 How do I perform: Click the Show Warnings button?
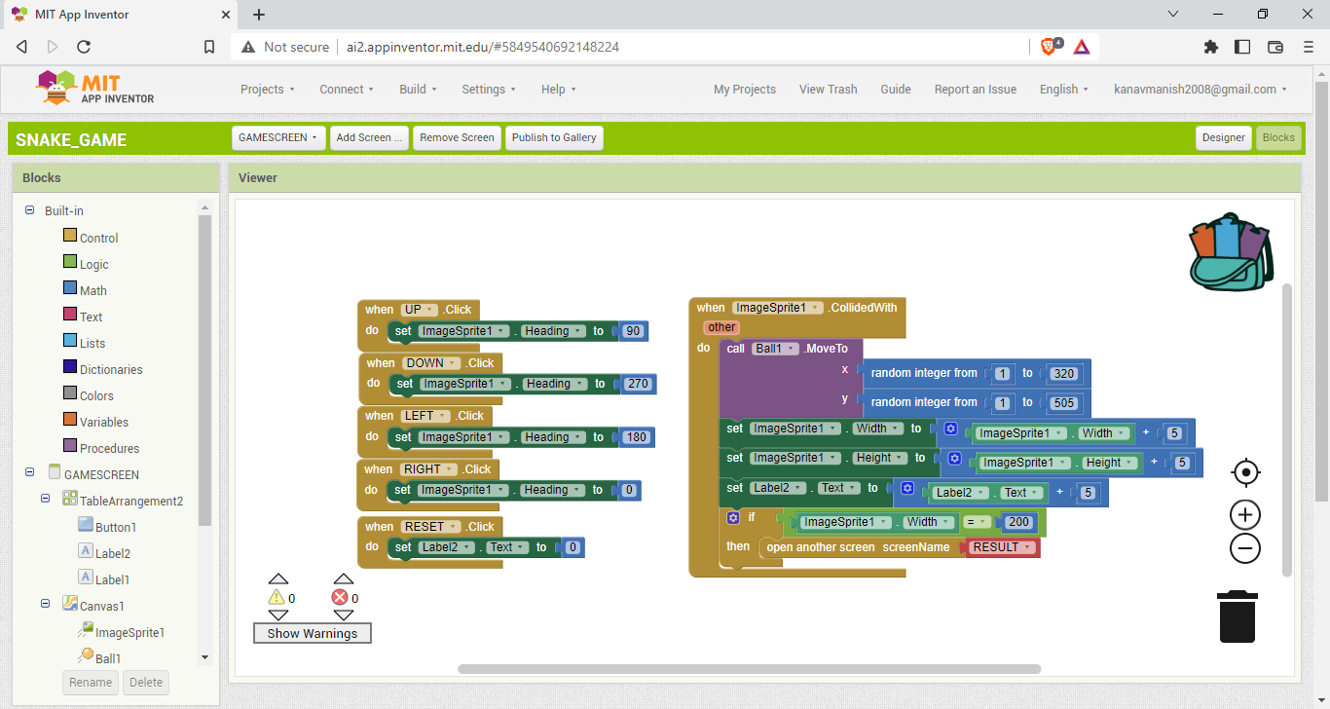[313, 633]
